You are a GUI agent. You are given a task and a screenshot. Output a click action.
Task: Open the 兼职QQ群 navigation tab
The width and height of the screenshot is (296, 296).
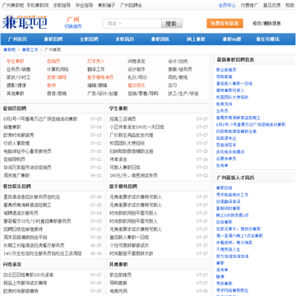tap(232, 39)
